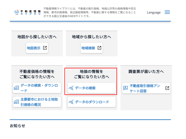Click external-link icon beside 地図表示
Screen dimensions: 186x139
45,48
